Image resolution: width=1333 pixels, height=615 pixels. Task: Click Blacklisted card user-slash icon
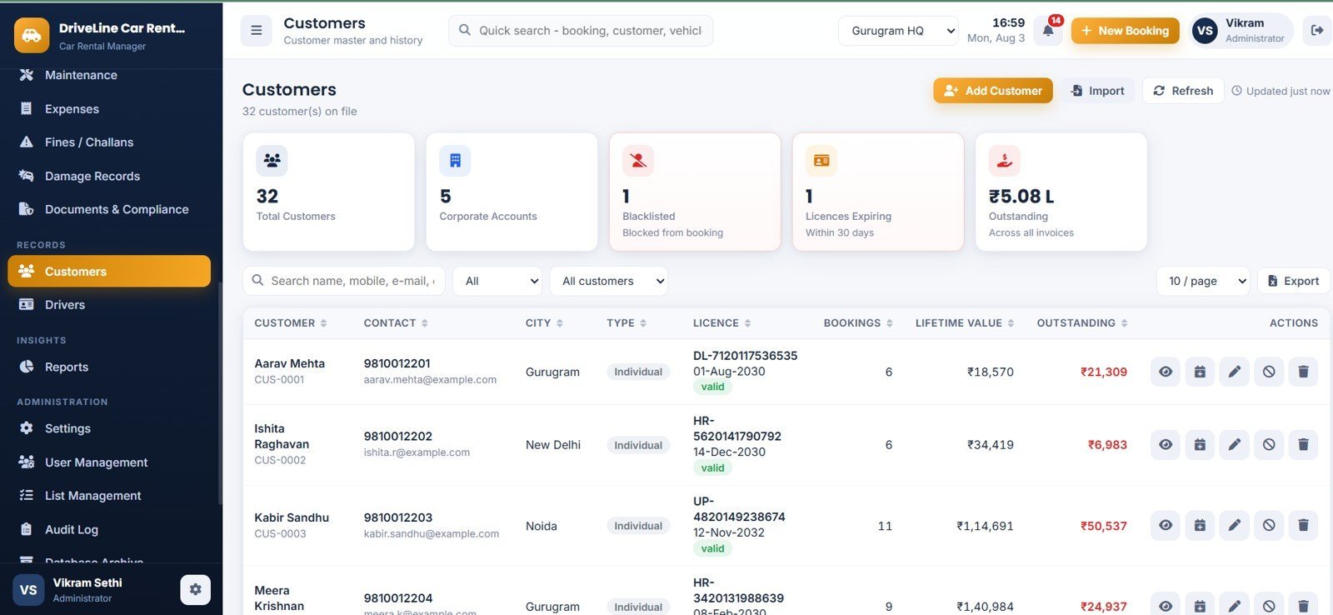tap(638, 161)
